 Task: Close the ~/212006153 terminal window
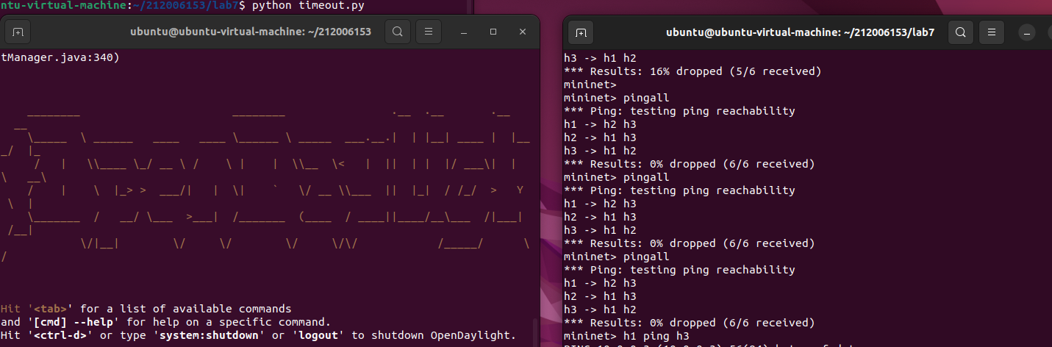click(x=523, y=32)
